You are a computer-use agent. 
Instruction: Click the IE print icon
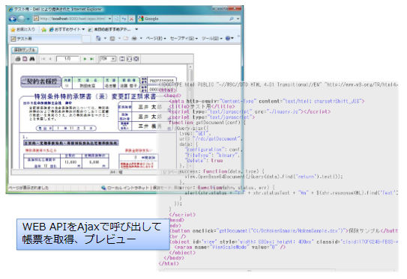click(134, 39)
